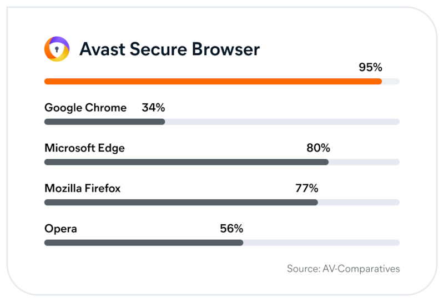Viewport: 444px width, 302px height.
Task: Click the Mozilla Firefox 77% value
Action: coord(306,189)
